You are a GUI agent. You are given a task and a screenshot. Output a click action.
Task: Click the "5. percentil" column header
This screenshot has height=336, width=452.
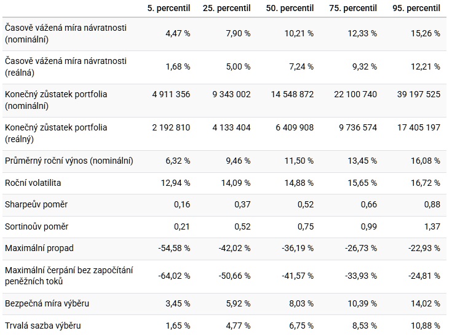169,8
